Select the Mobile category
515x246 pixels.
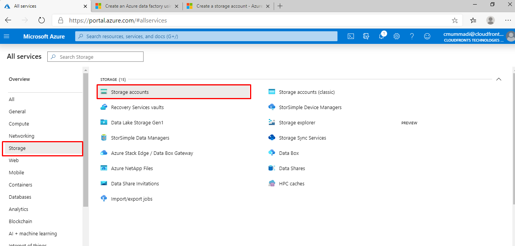pyautogui.click(x=16, y=173)
